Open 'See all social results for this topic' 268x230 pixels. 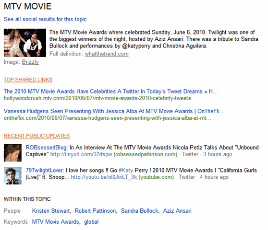pyautogui.click(x=45, y=19)
